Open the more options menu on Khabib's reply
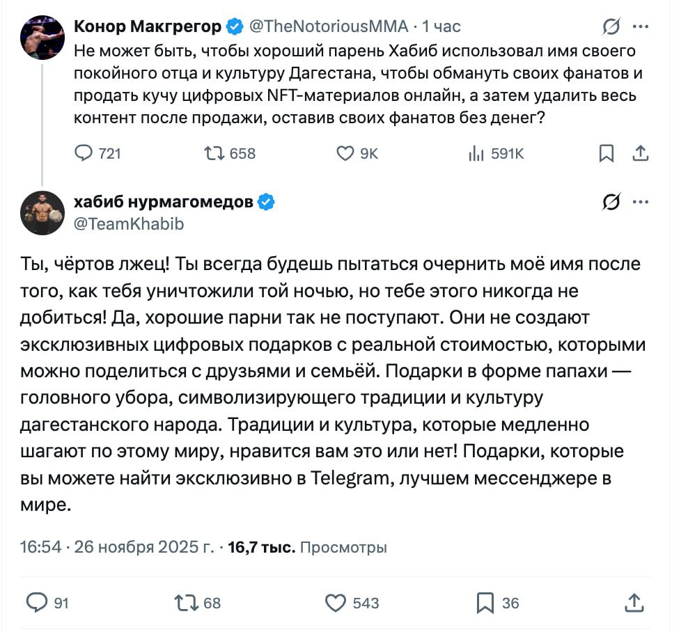Viewport: 688px width, 632px height. tap(639, 202)
